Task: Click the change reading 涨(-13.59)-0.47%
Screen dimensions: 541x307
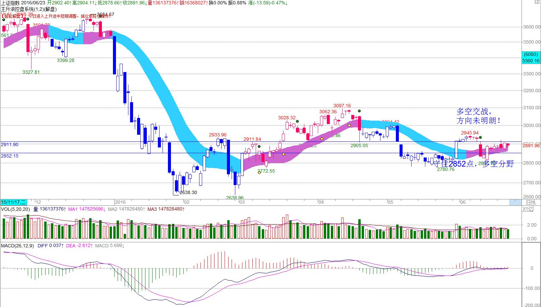Action: coord(268,3)
